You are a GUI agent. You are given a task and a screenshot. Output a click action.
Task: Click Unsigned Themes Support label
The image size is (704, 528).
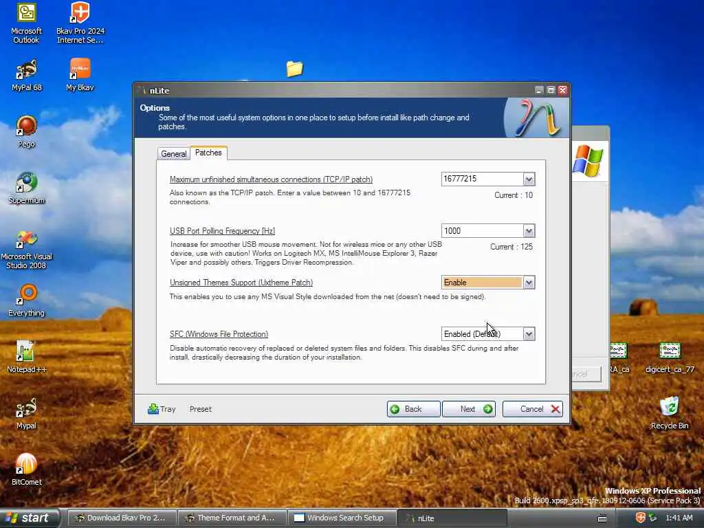pos(241,283)
